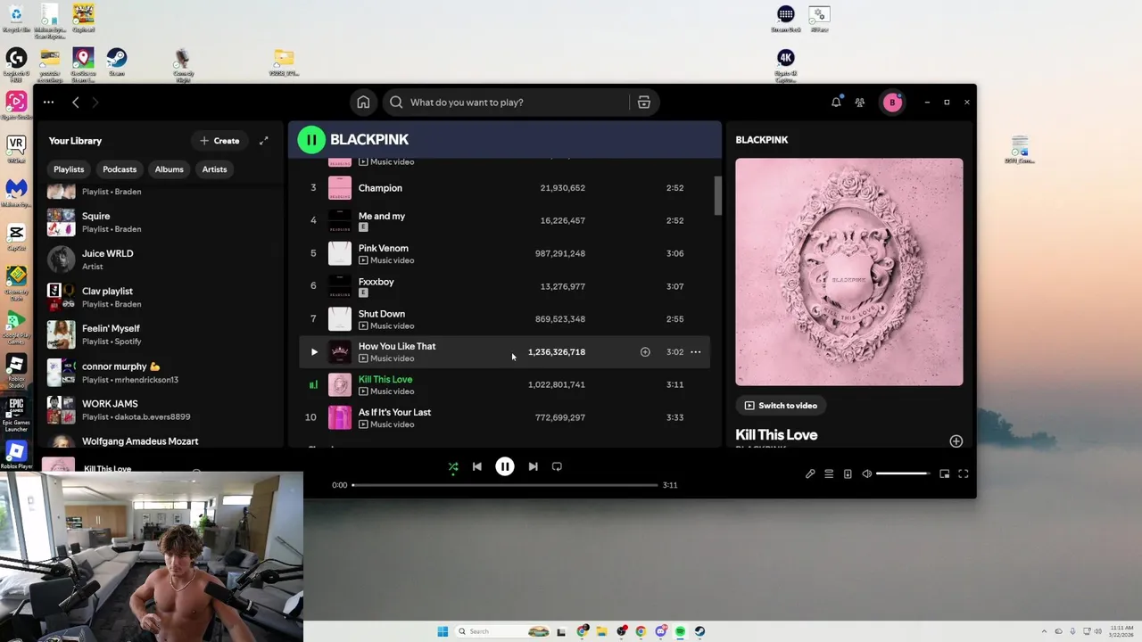Open the What's New notifications bell
The image size is (1142, 642).
836,103
